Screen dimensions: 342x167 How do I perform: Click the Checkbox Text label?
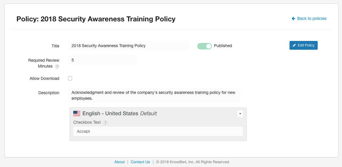87,122
